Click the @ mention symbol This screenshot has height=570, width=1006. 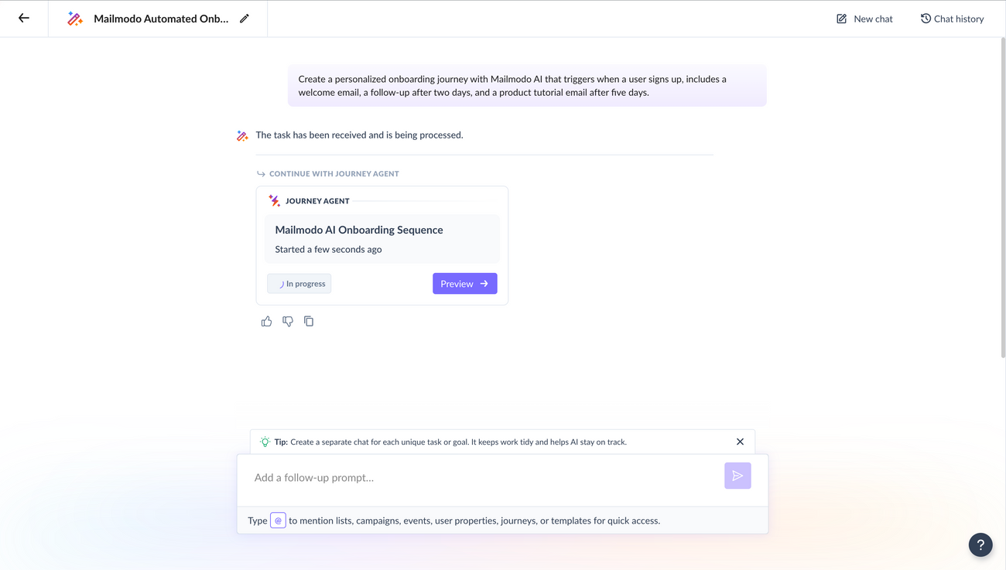(278, 521)
